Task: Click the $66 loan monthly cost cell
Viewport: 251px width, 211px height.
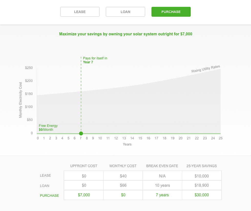Action: (x=123, y=185)
